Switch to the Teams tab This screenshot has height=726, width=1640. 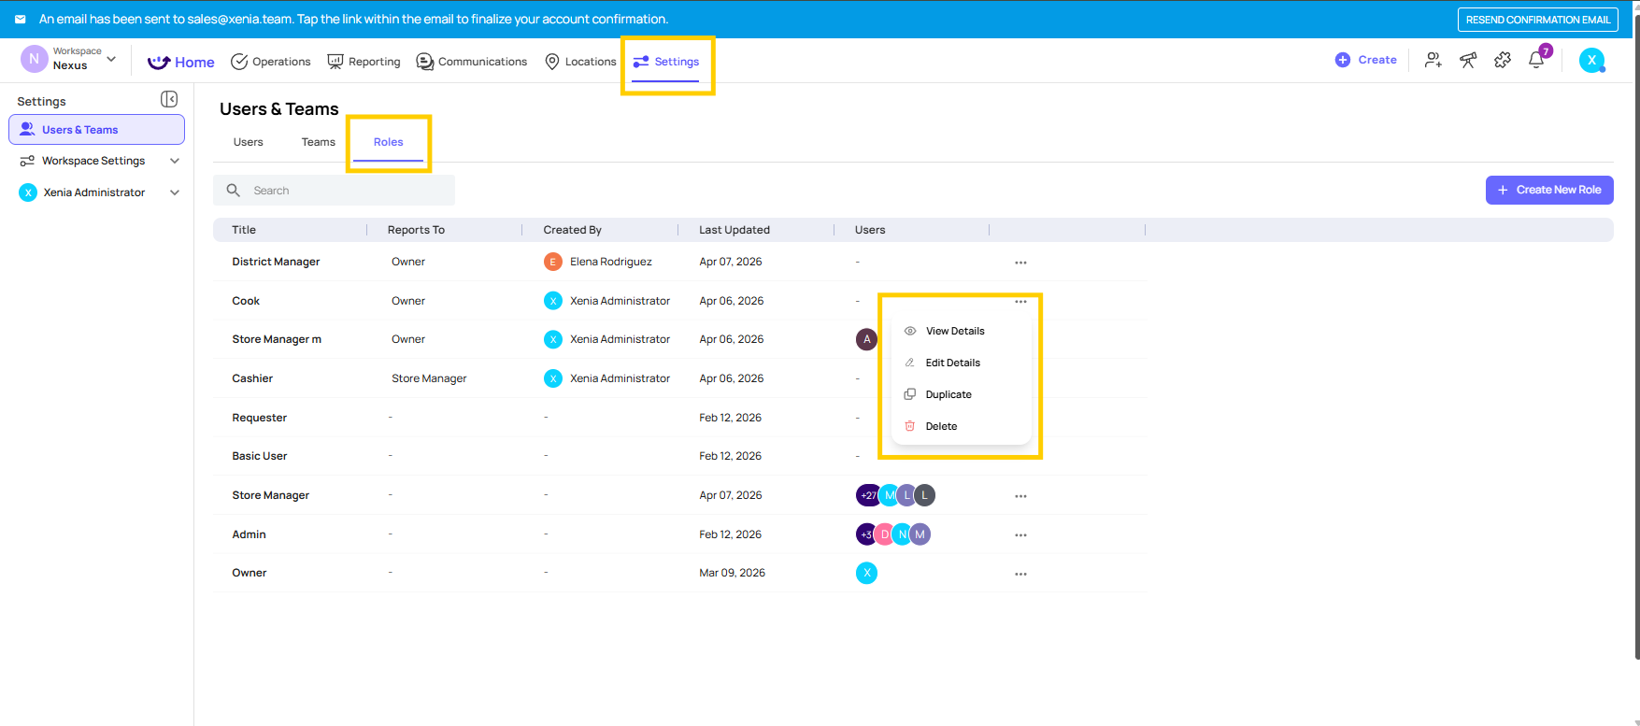(318, 142)
